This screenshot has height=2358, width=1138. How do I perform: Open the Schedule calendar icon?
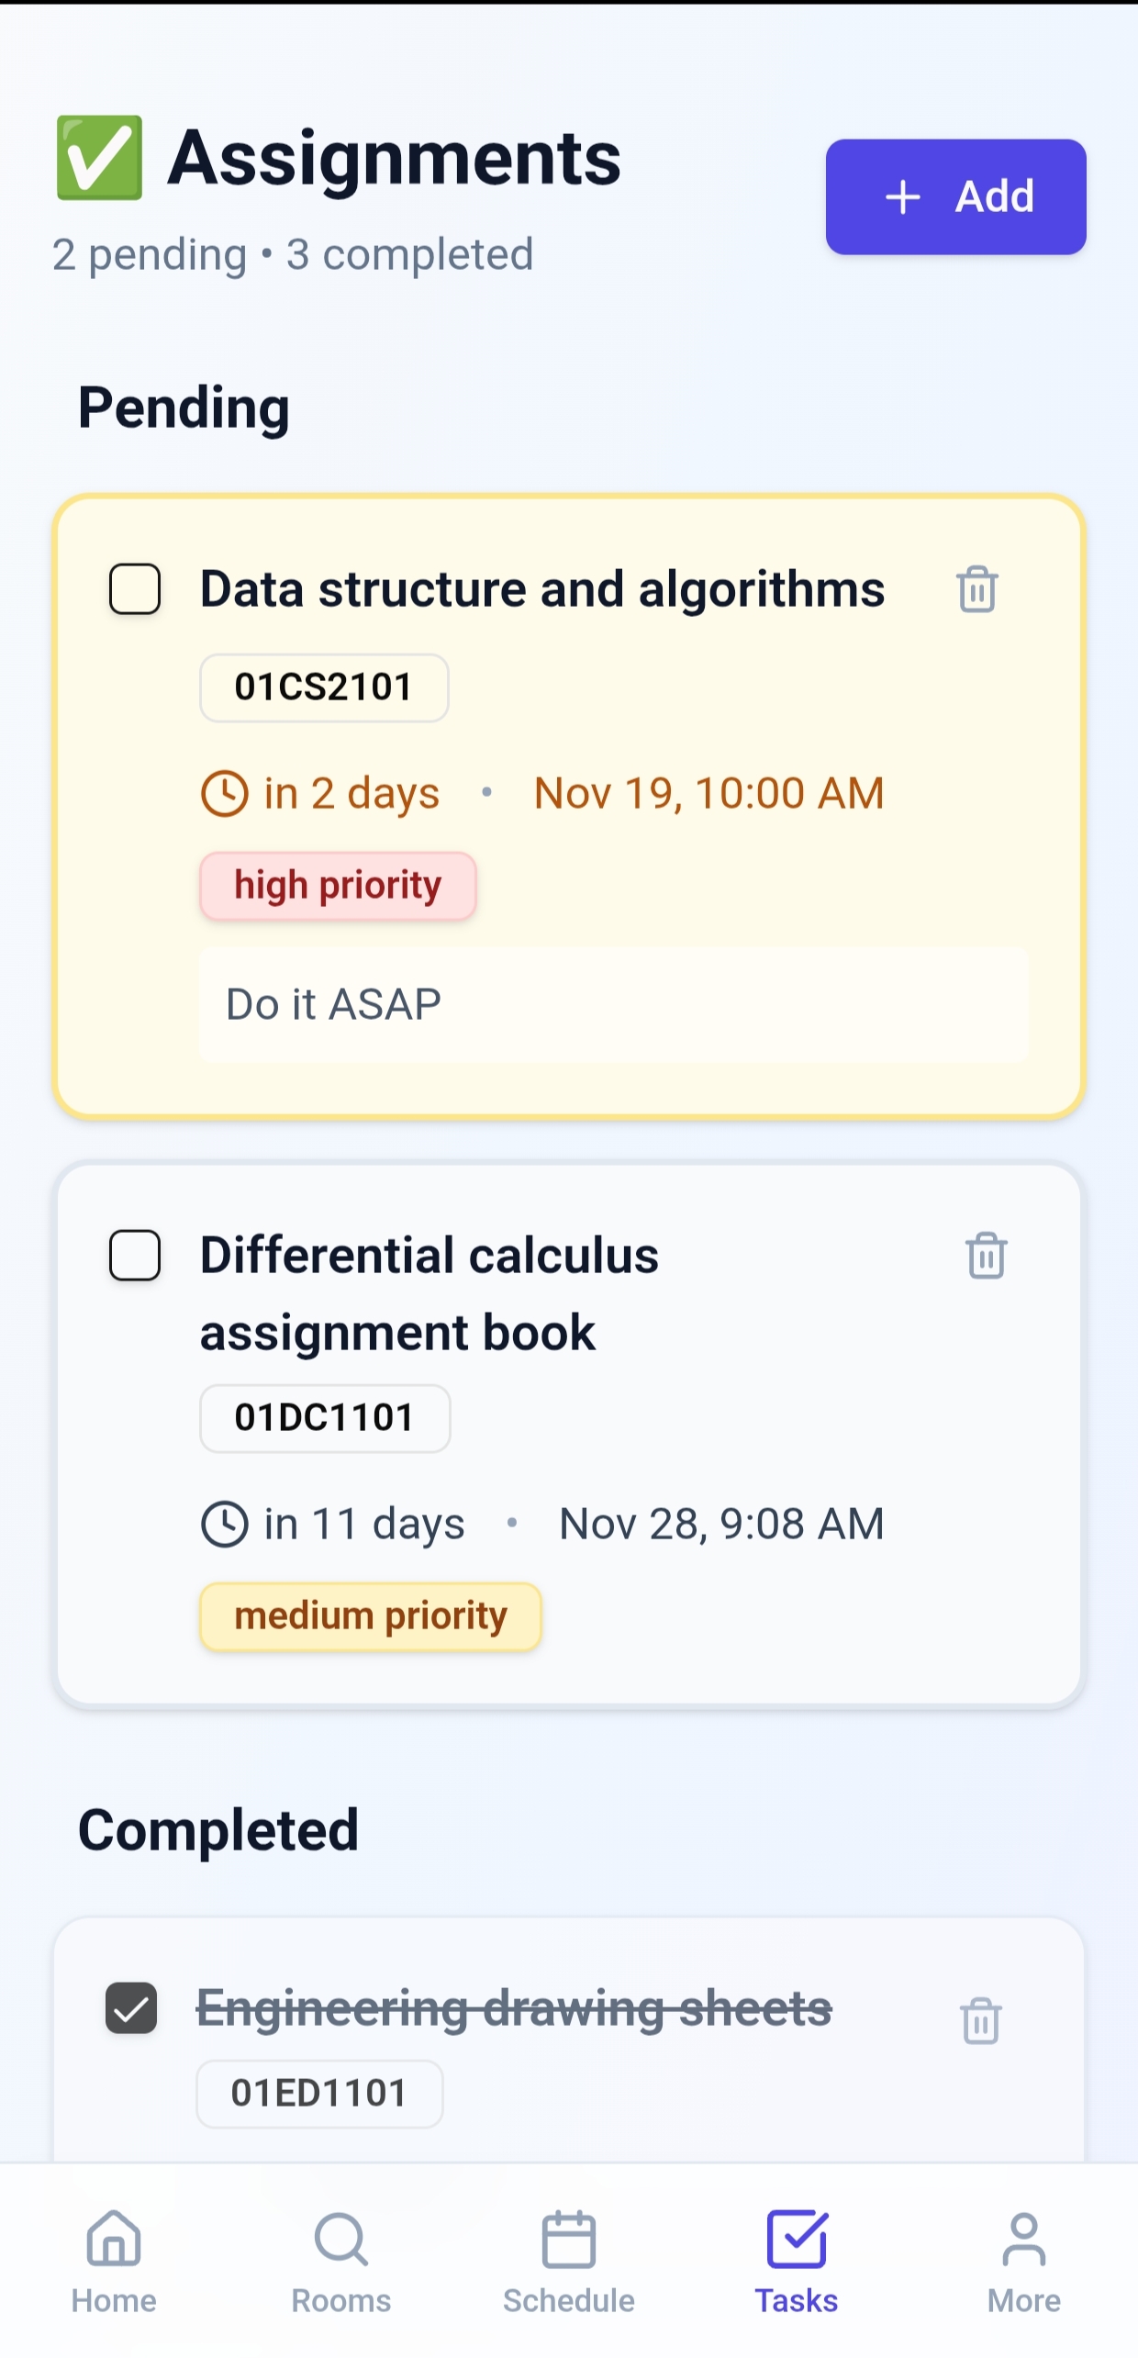[569, 2239]
